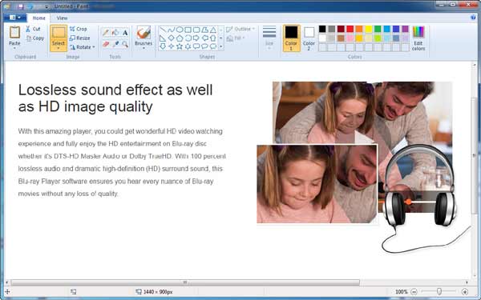Open the Paint file menu button
The height and width of the screenshot is (300, 481).
click(14, 18)
